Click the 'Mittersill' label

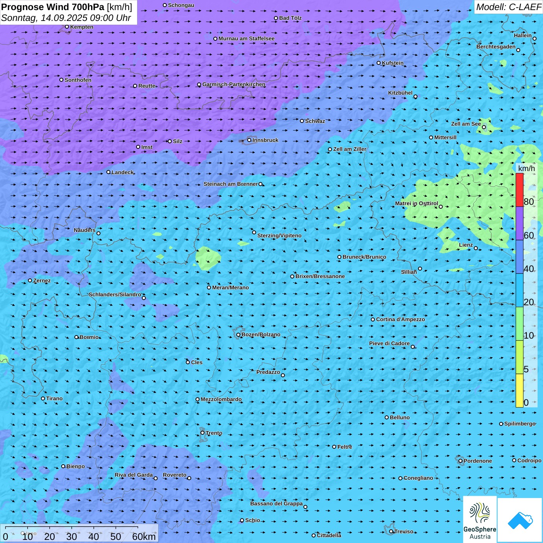coord(445,137)
